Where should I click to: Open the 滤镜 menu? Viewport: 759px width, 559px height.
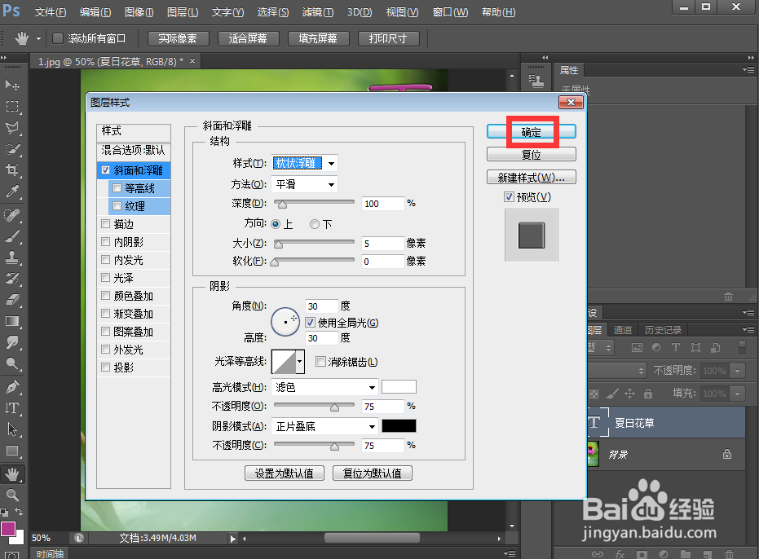click(317, 12)
